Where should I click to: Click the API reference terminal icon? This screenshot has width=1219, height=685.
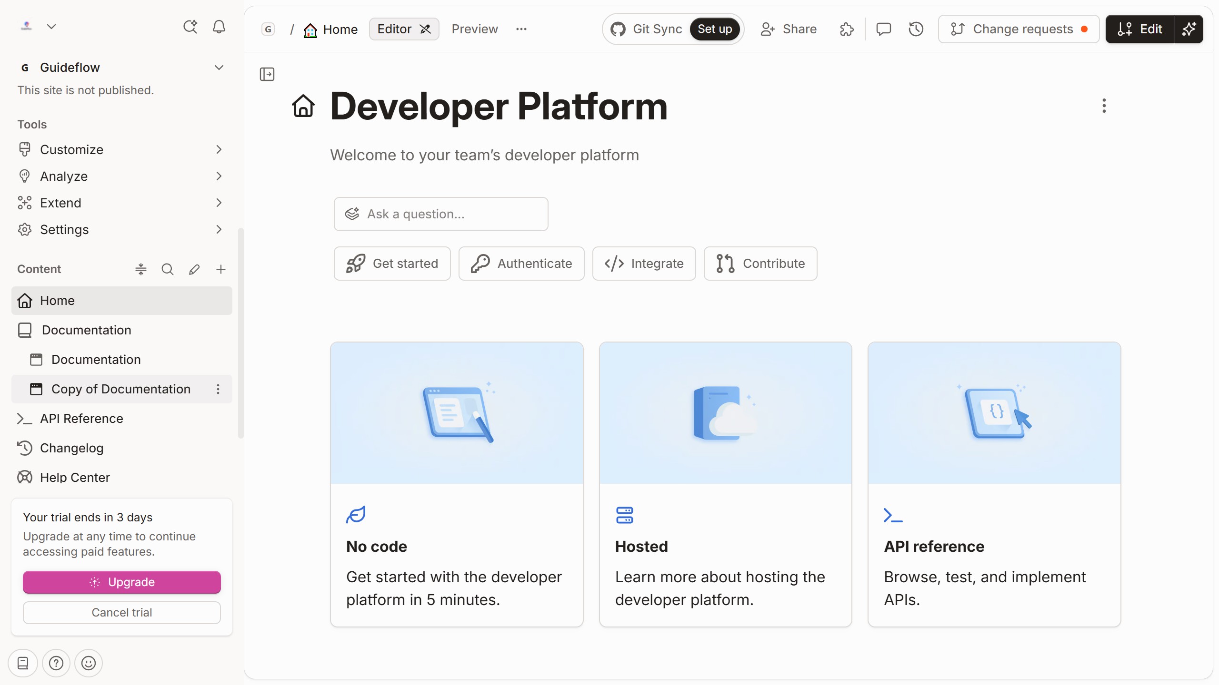(x=893, y=516)
